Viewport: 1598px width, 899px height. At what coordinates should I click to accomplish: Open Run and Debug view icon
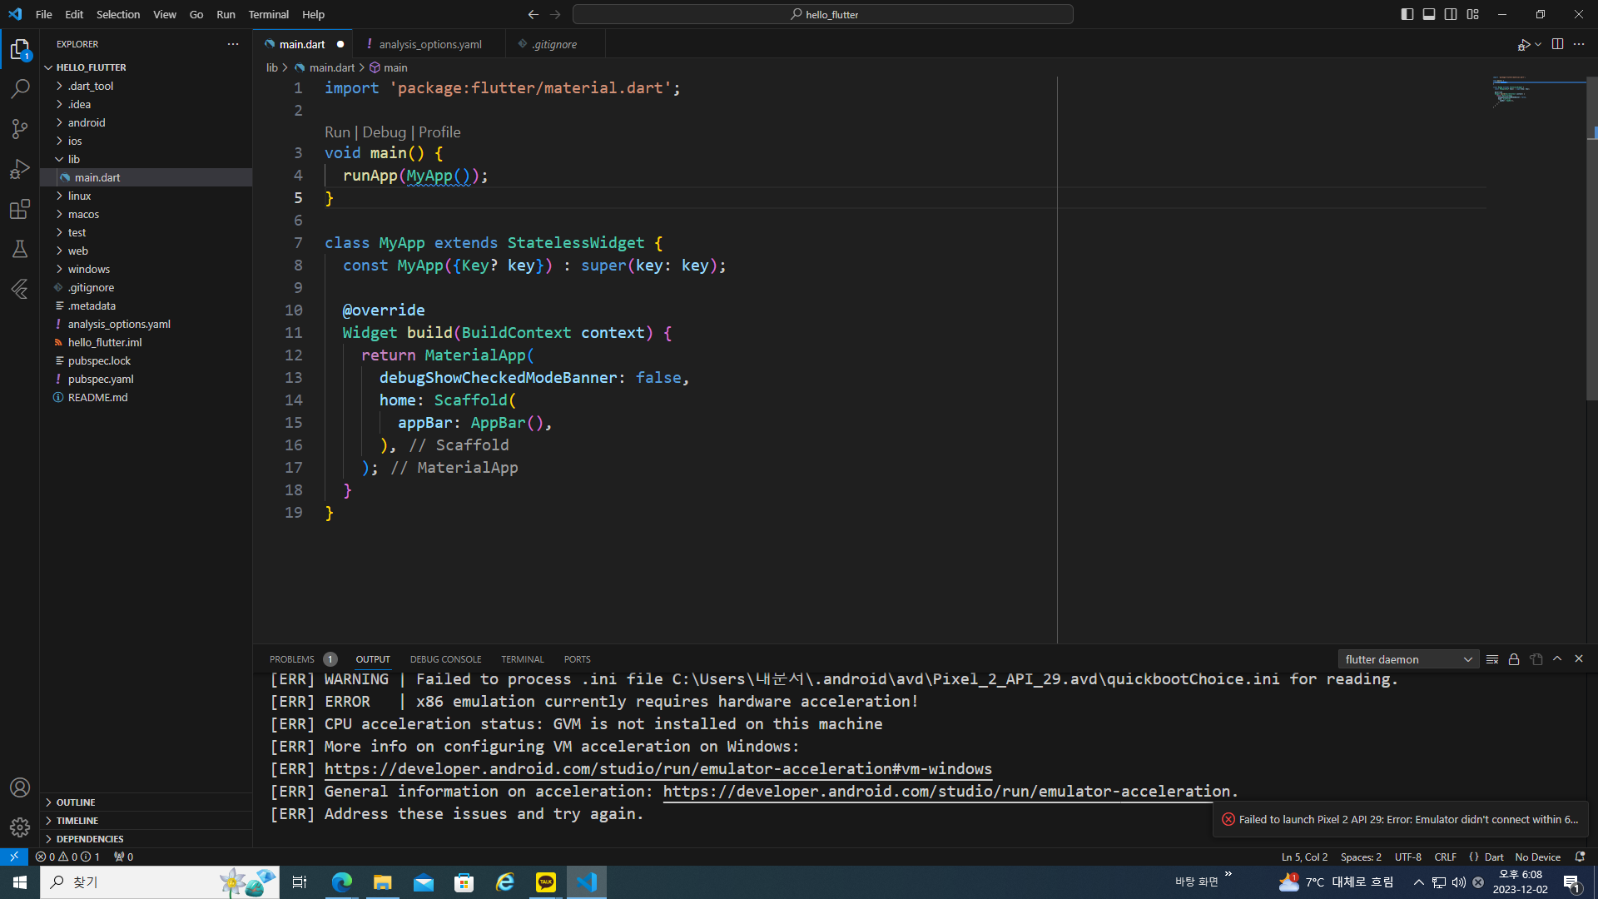(x=20, y=169)
